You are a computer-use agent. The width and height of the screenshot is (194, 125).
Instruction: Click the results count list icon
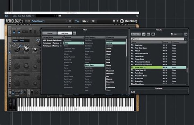tap(172, 34)
